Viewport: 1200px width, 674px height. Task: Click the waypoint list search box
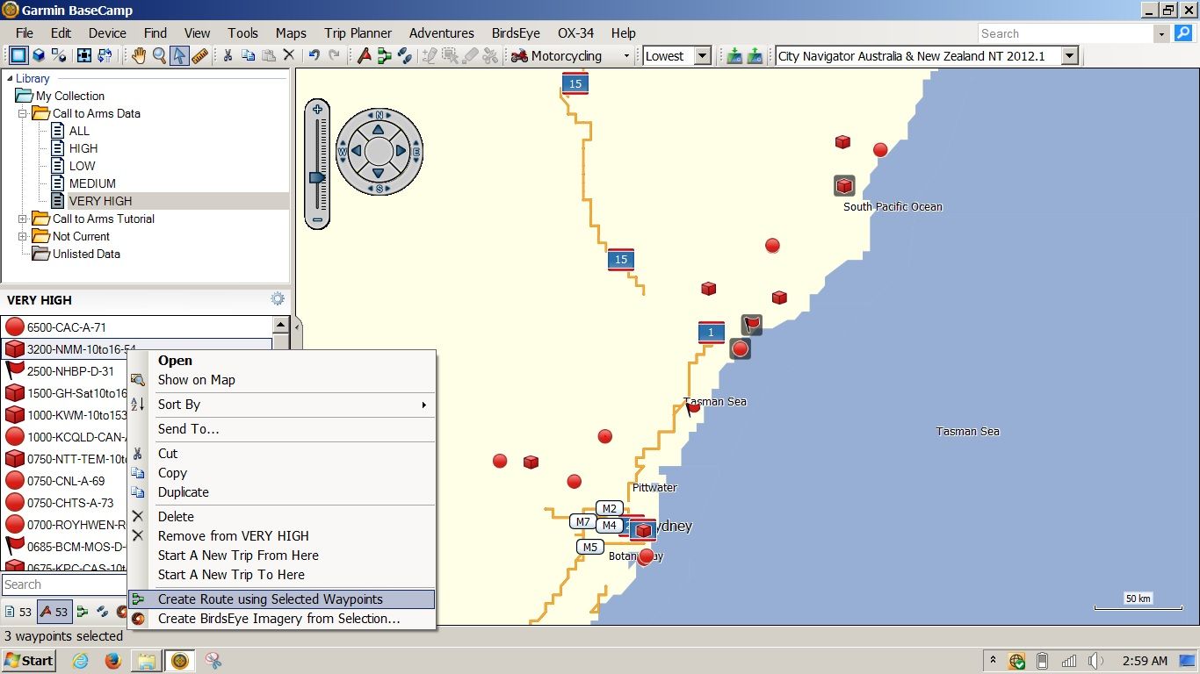[x=65, y=584]
